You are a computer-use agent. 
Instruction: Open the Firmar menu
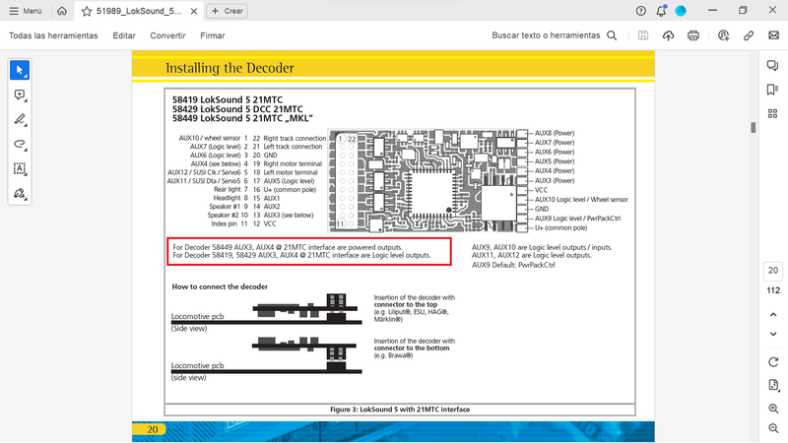pyautogui.click(x=213, y=35)
